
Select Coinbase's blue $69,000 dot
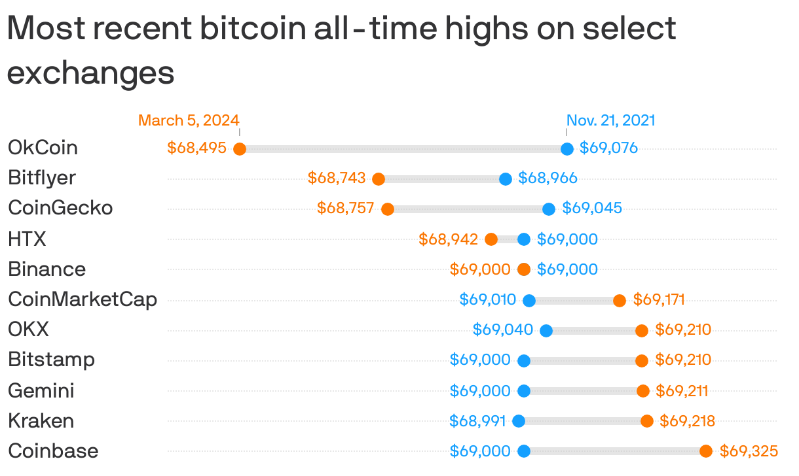coord(524,451)
